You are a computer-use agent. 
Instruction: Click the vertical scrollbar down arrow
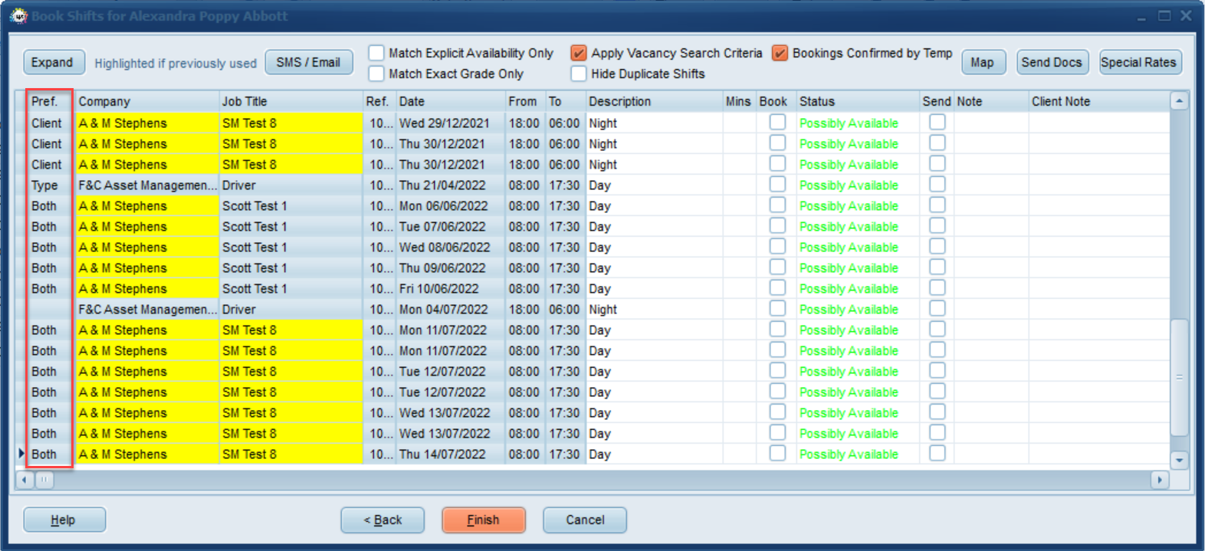pyautogui.click(x=1179, y=461)
